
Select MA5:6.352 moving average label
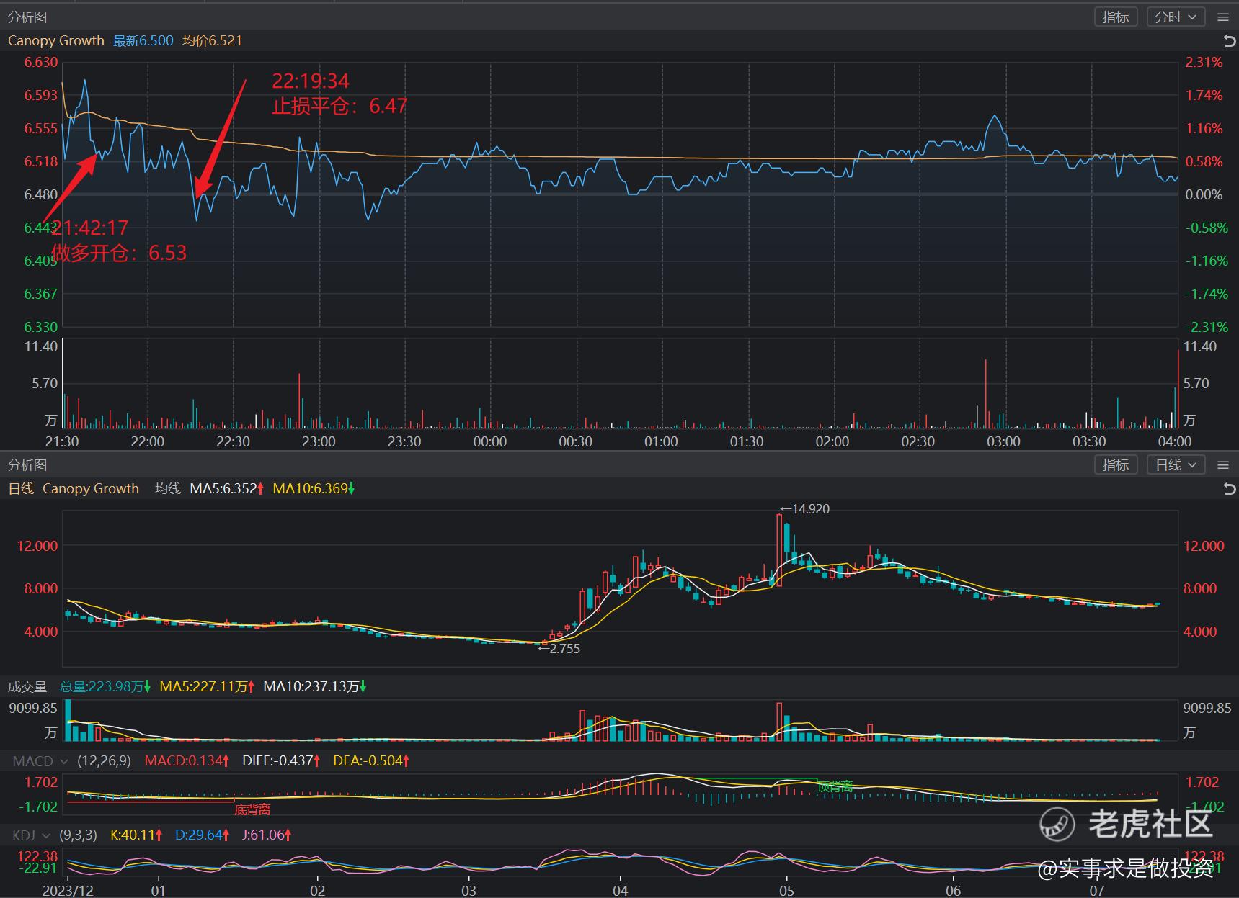tap(227, 488)
